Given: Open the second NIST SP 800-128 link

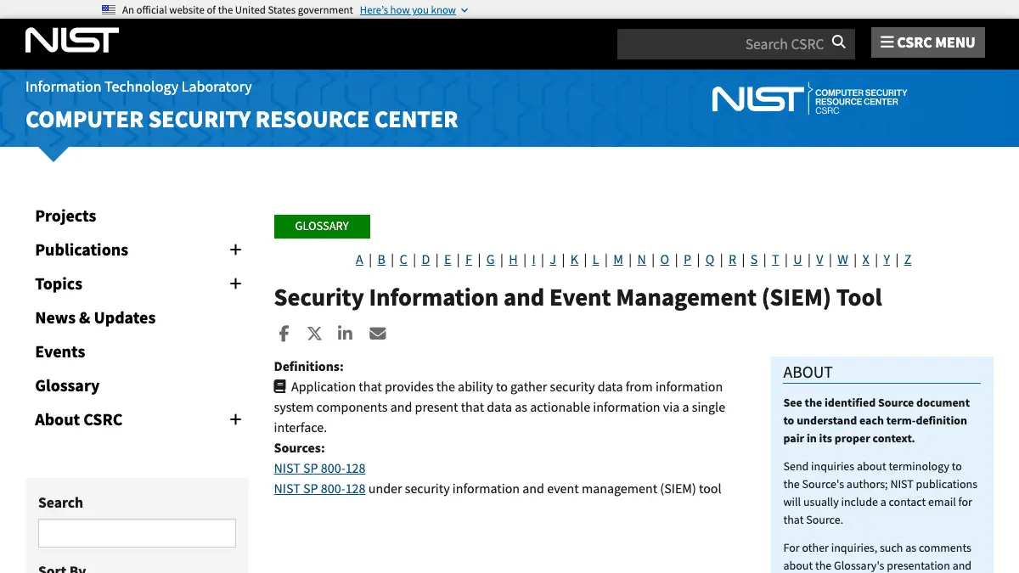Looking at the screenshot, I should click(x=319, y=488).
